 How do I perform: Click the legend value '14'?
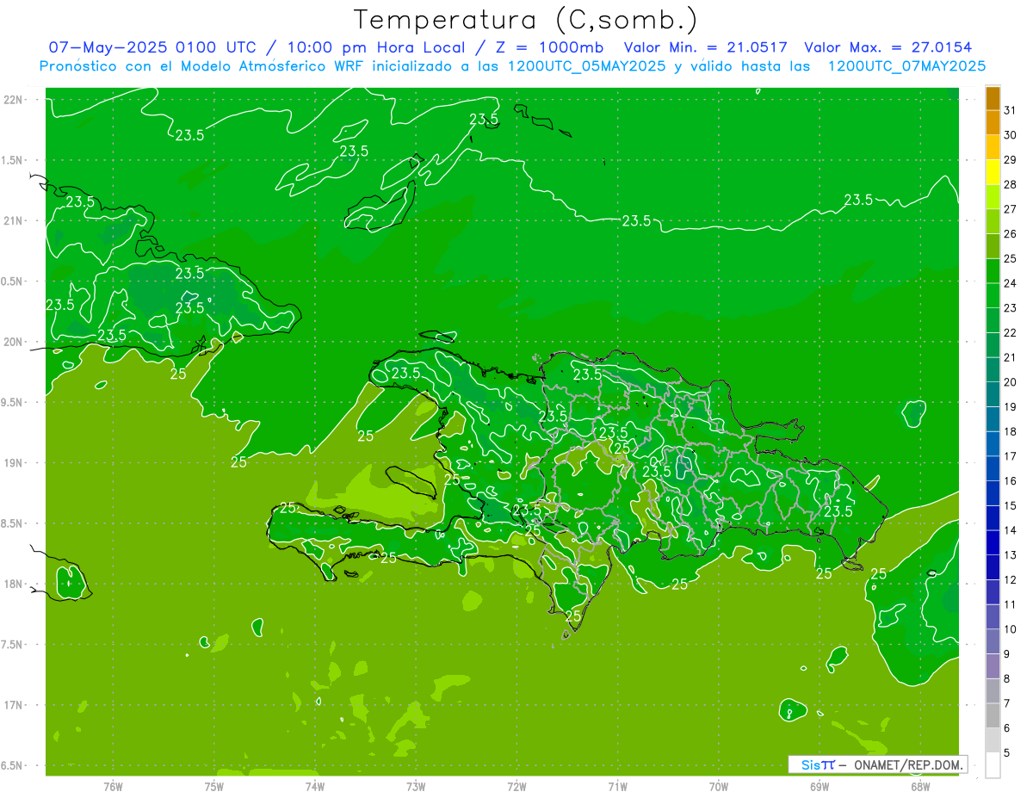pos(1010,530)
